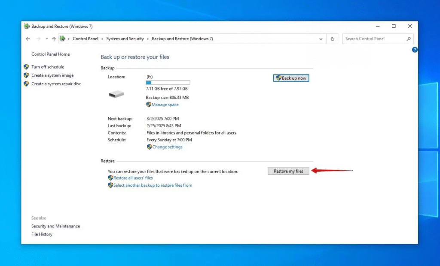This screenshot has width=440, height=266.
Task: Click the window title bar app icon
Action: pos(27,26)
